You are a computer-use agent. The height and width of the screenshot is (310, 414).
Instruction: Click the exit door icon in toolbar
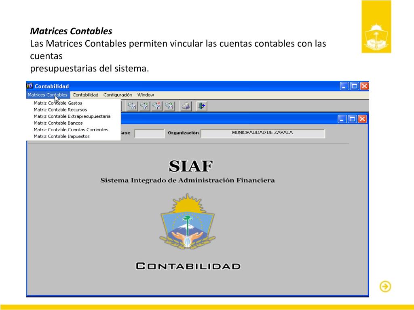point(202,106)
